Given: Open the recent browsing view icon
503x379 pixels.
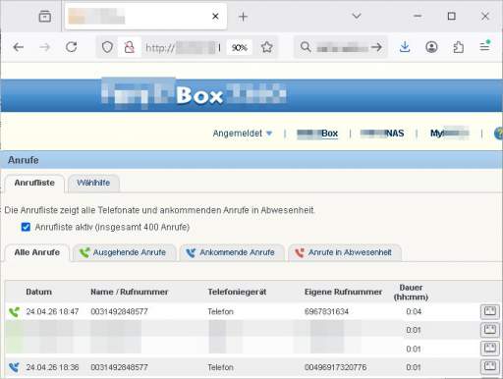Looking at the screenshot, I should 45,16.
